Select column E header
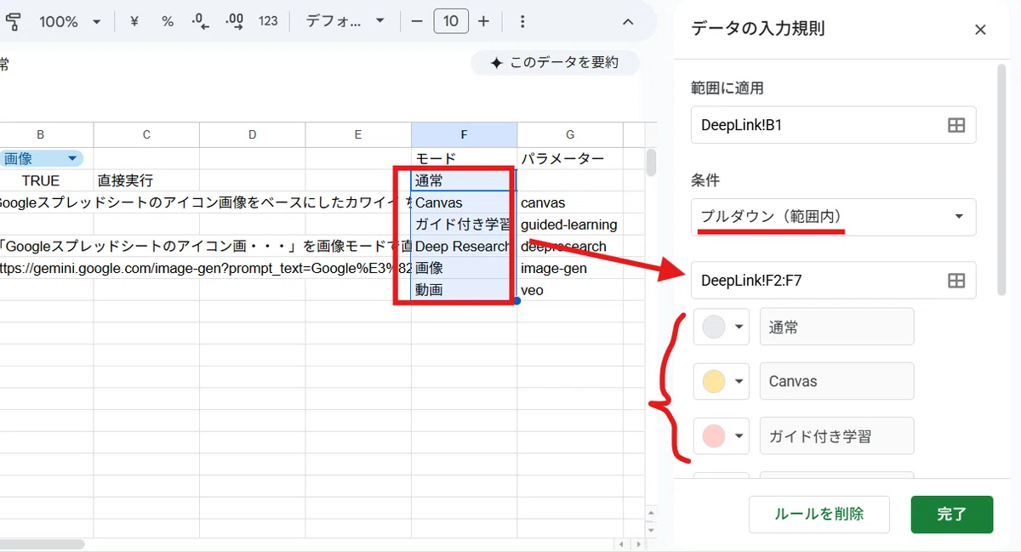This screenshot has width=1021, height=552. 358,134
